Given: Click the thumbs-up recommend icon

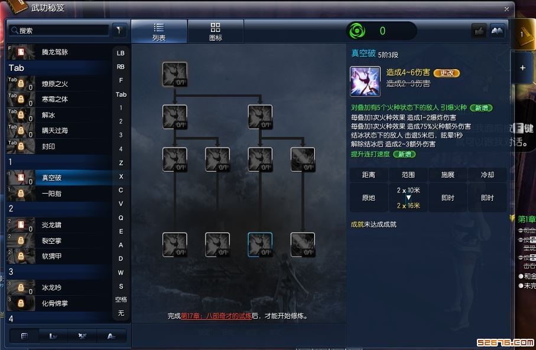Looking at the screenshot, I should click(x=479, y=31).
